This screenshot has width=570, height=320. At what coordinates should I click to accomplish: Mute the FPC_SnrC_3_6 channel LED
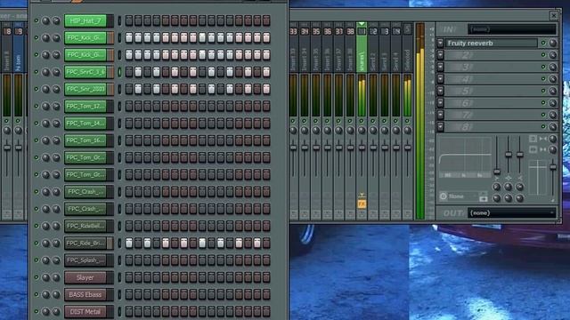[x=37, y=72]
